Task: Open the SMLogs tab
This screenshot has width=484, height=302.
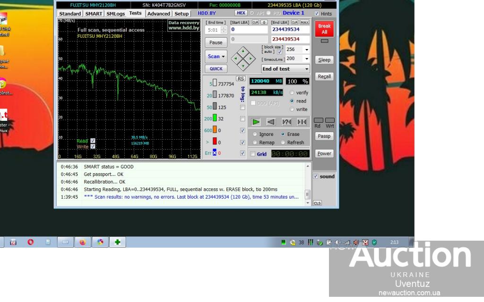Action: tap(115, 14)
